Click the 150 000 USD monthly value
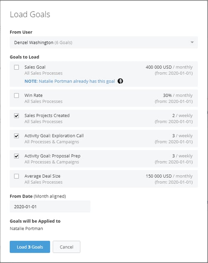This screenshot has width=208, height=263. point(169,176)
